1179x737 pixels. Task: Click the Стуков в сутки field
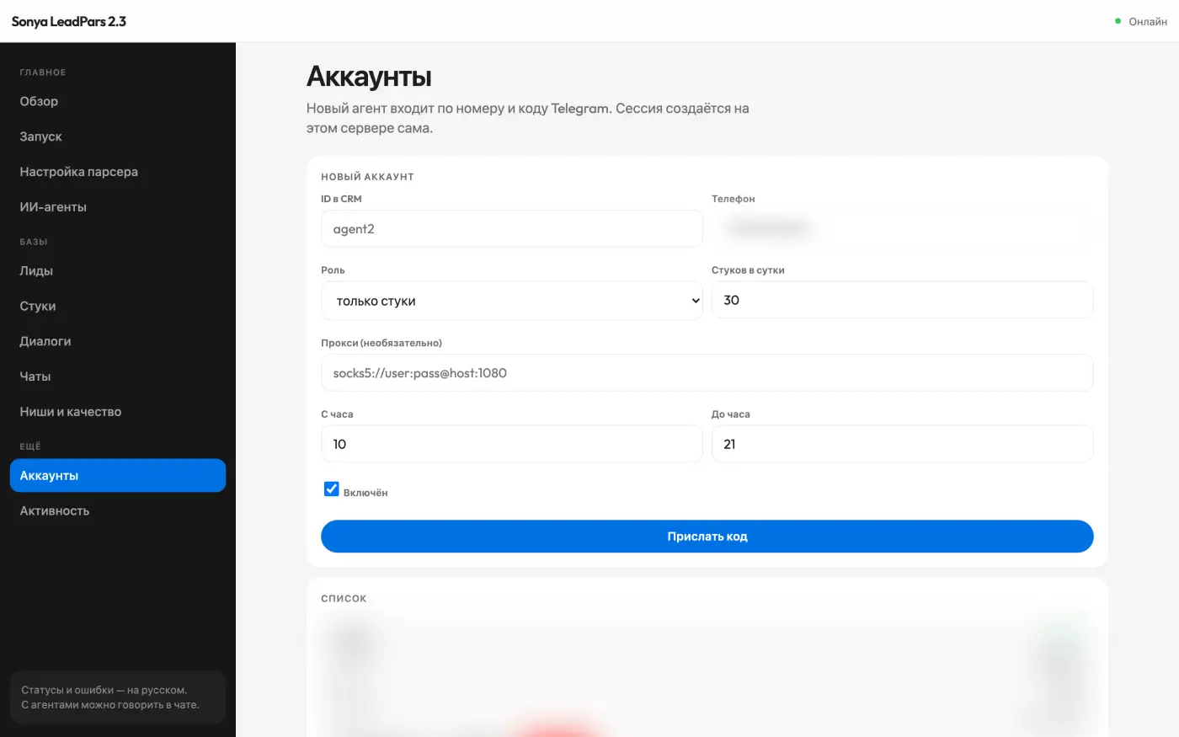(903, 300)
